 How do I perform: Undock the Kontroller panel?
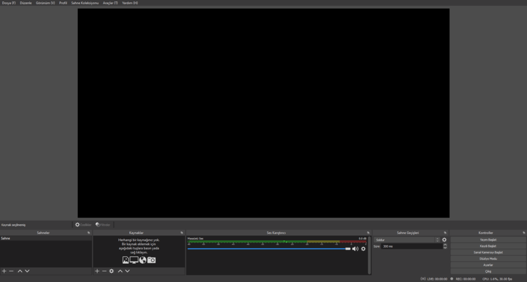pos(523,233)
